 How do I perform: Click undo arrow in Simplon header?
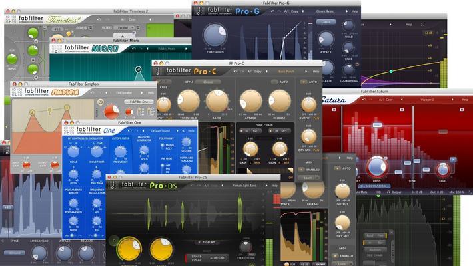(x=92, y=93)
